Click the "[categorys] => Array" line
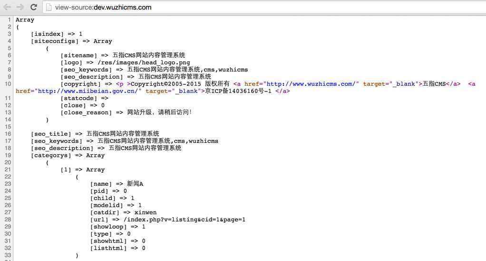Image resolution: width=486 pixels, height=261 pixels. click(68, 155)
